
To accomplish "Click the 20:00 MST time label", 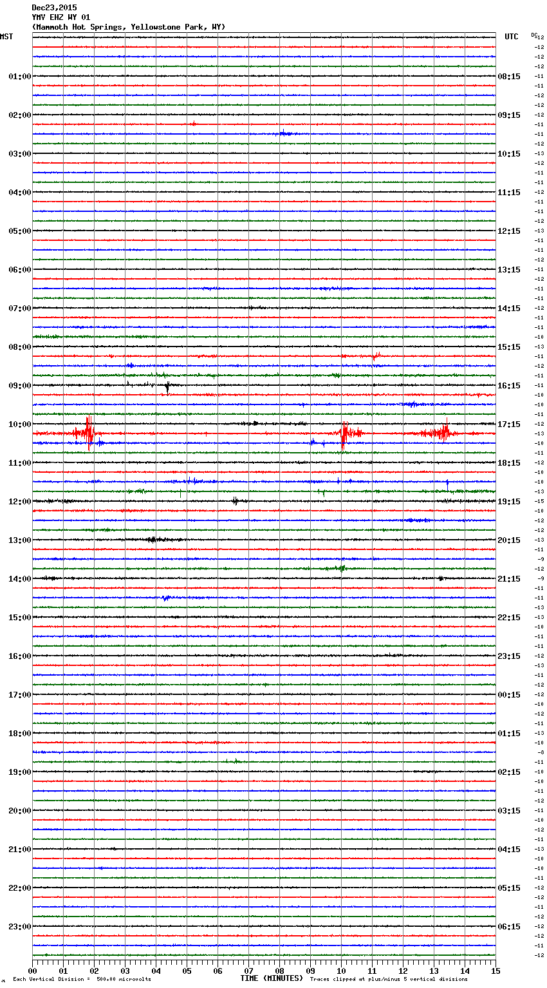I will pos(20,811).
